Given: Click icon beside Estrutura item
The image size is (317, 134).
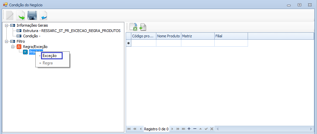Looking at the screenshot, I should coord(19,31).
